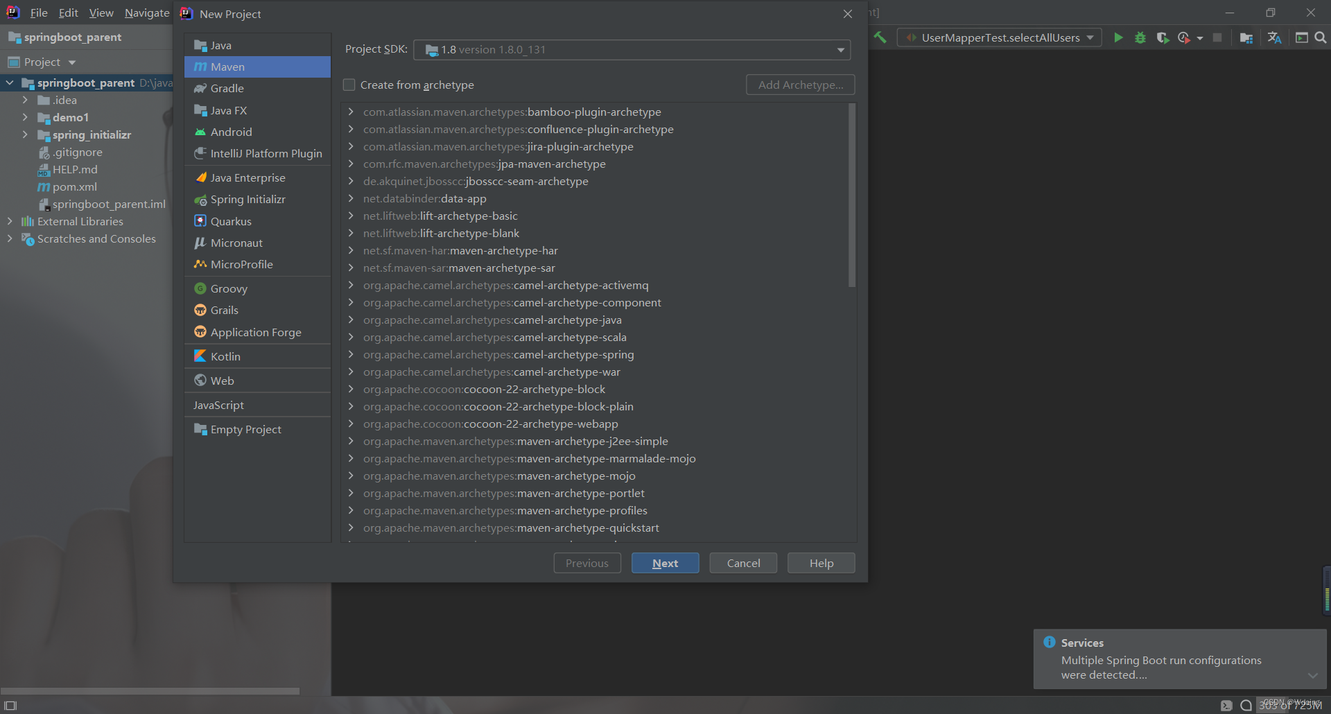The width and height of the screenshot is (1331, 714).
Task: Select Web project type
Action: (257, 381)
